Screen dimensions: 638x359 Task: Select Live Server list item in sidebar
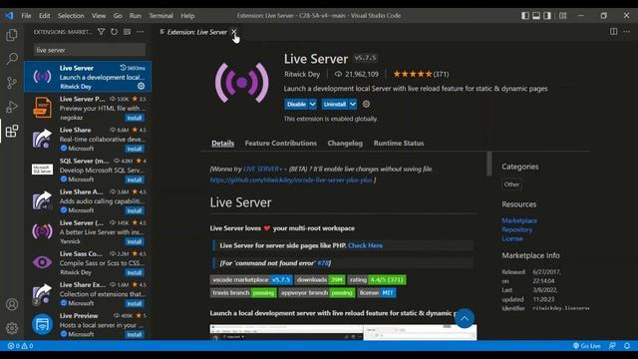(88, 77)
